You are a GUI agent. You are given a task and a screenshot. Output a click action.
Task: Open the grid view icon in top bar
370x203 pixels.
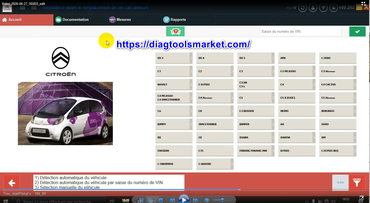coord(23,8)
